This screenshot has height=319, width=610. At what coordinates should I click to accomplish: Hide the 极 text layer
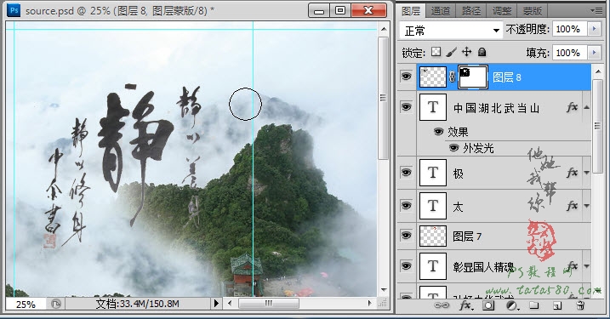pyautogui.click(x=406, y=172)
